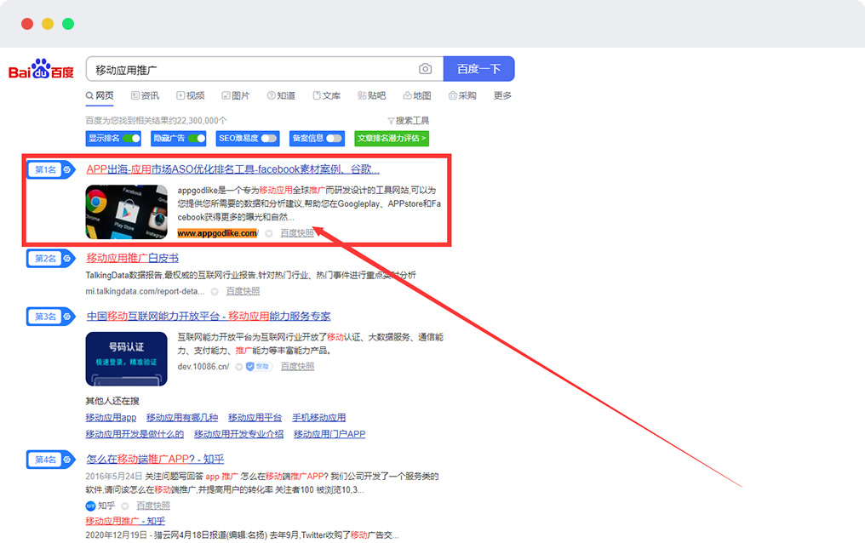The image size is (865, 543).
Task: Open 百度快照 for the TalkingData result
Action: pos(243,291)
